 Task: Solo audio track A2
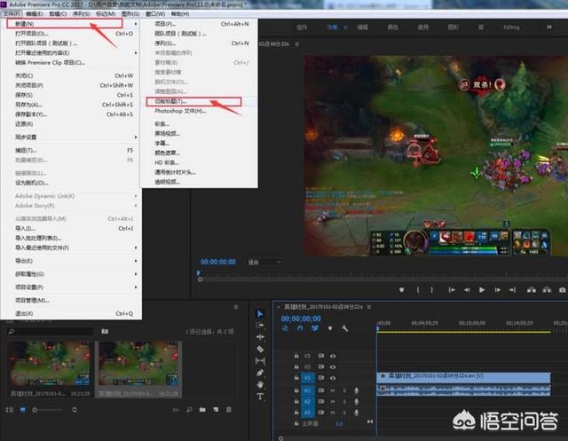click(344, 402)
